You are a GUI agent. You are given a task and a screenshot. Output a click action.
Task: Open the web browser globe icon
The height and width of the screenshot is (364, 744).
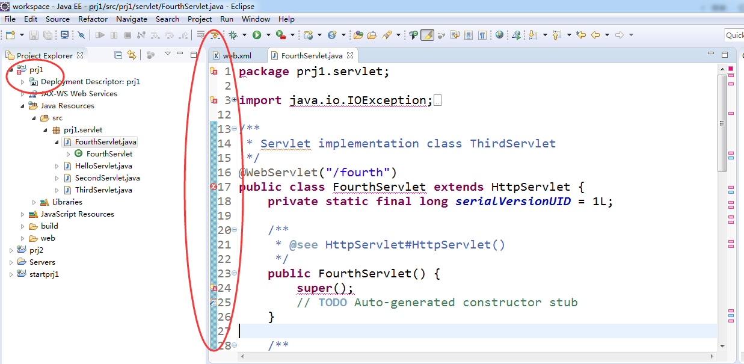point(499,35)
